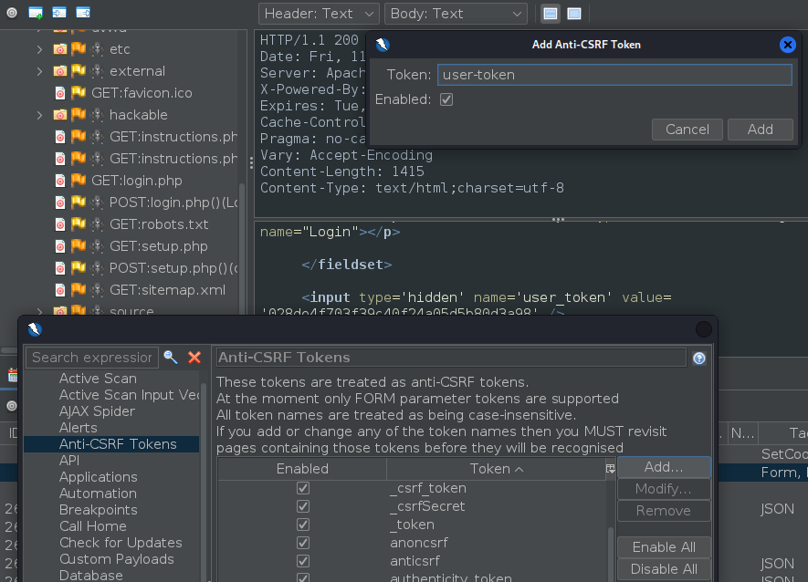808x582 pixels.
Task: Click the first toolbar icon with green plus
Action: pos(36,13)
